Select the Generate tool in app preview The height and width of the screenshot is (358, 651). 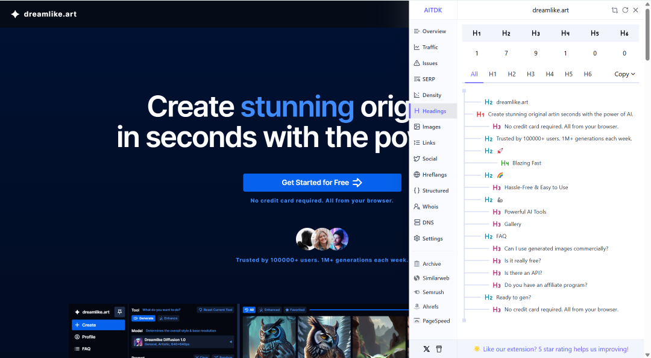[143, 318]
